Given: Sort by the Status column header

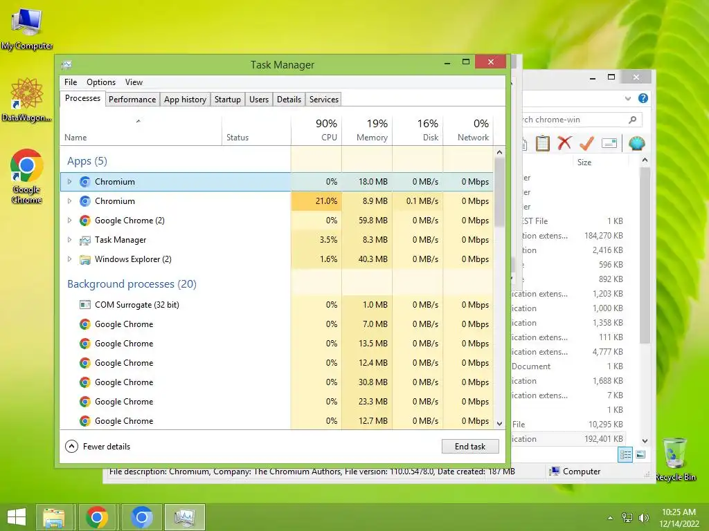Looking at the screenshot, I should point(256,130).
